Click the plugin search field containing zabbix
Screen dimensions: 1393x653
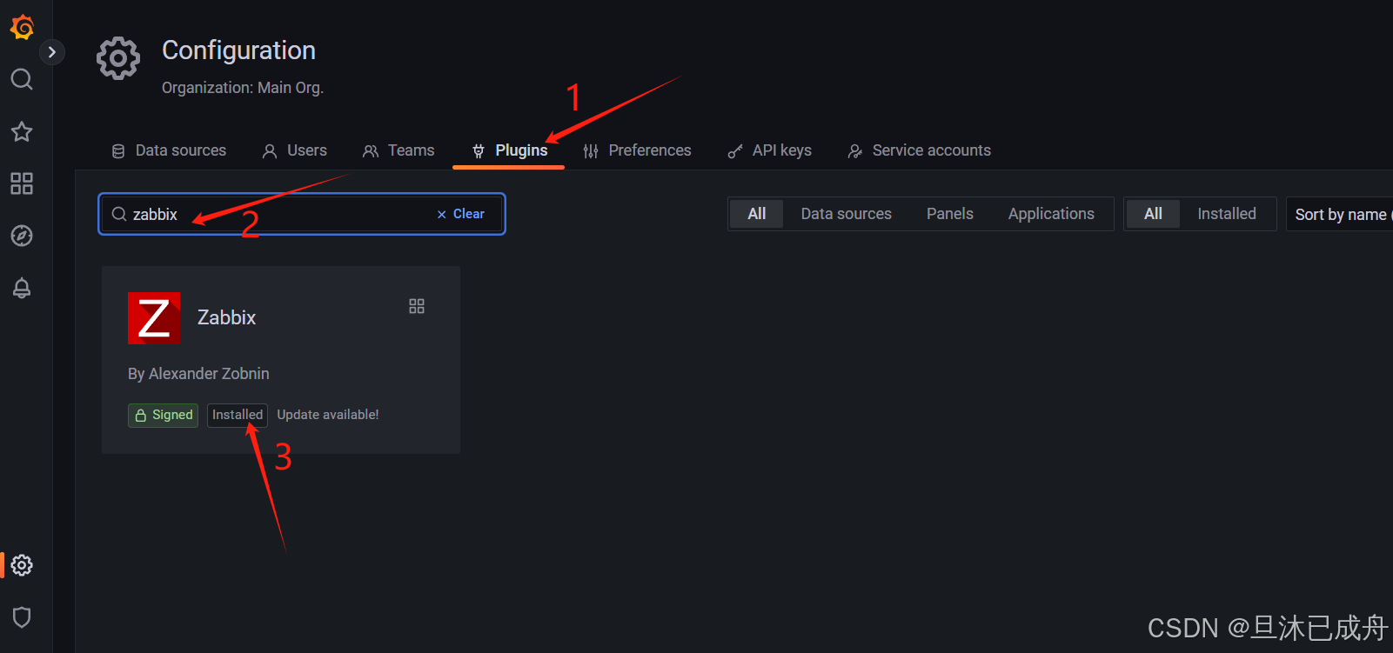coord(302,214)
